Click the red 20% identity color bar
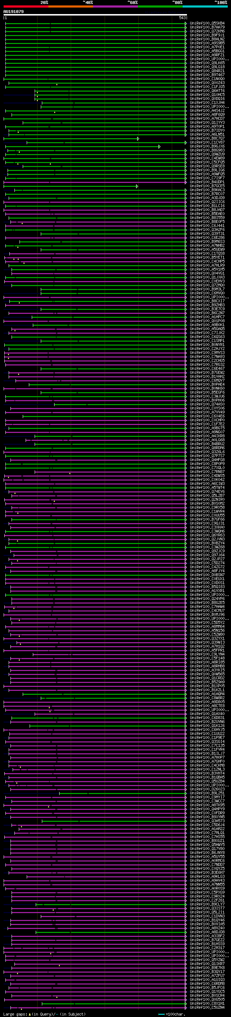Screen dimensions: 231x1017 26,6
